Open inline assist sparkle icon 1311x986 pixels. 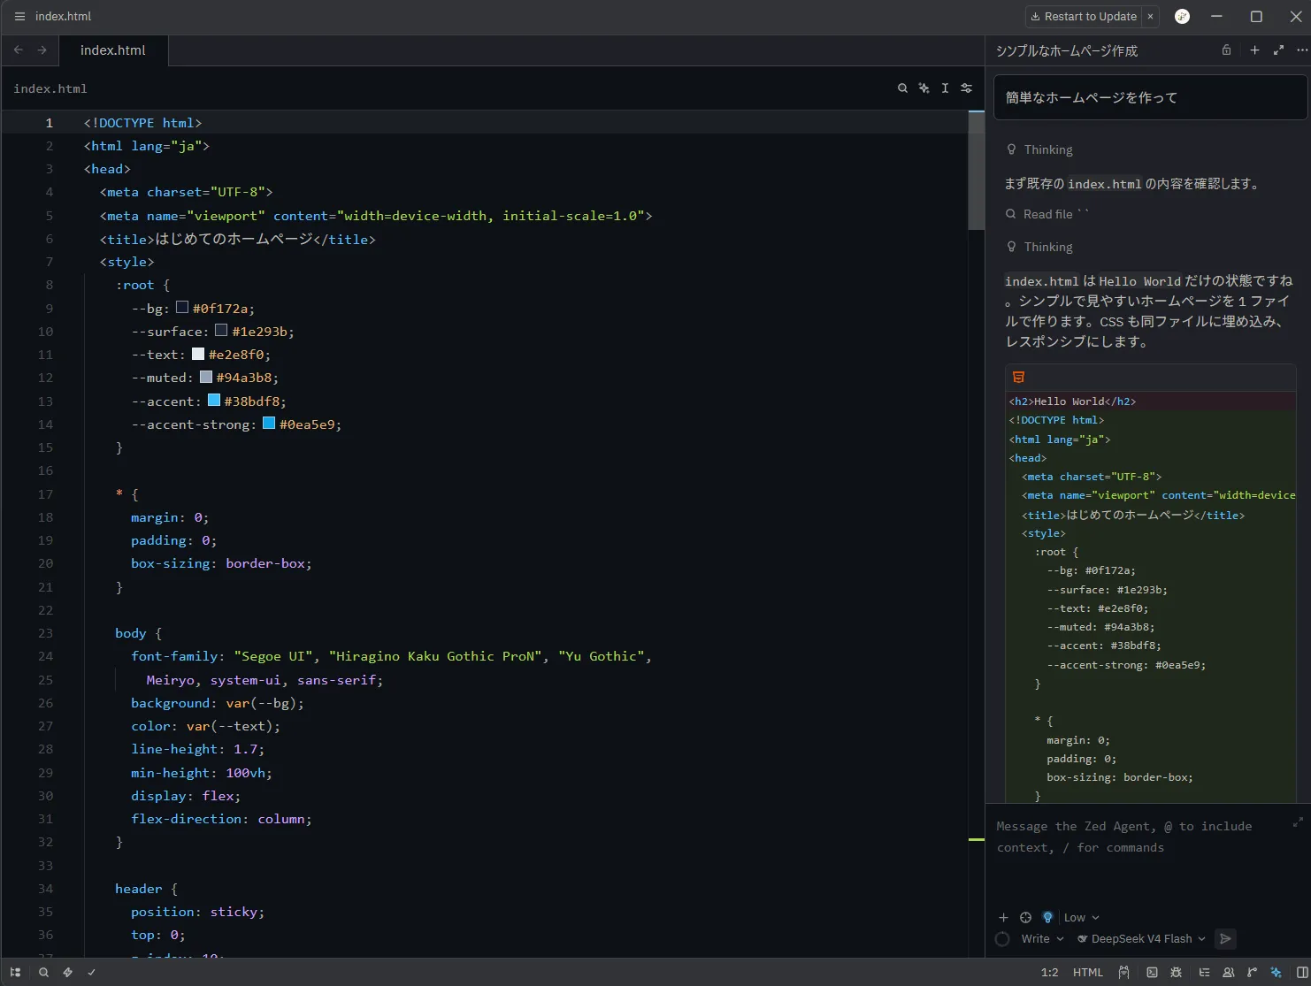coord(924,88)
